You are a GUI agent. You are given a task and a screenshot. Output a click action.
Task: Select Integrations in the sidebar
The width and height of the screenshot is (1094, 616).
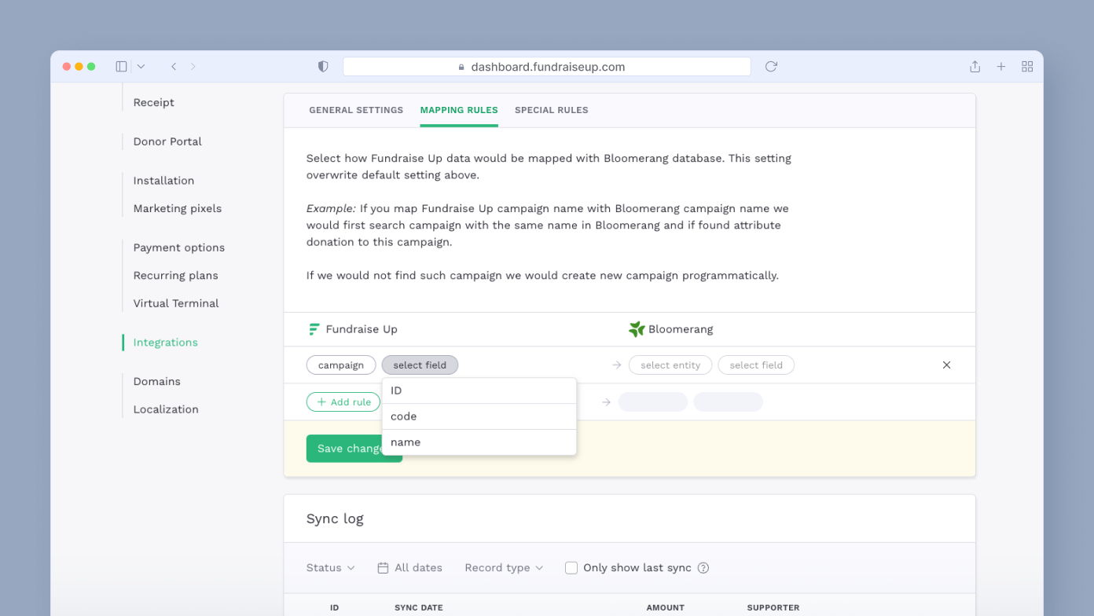(x=166, y=343)
